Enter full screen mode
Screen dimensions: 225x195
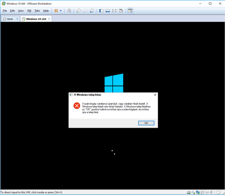tap(114, 11)
